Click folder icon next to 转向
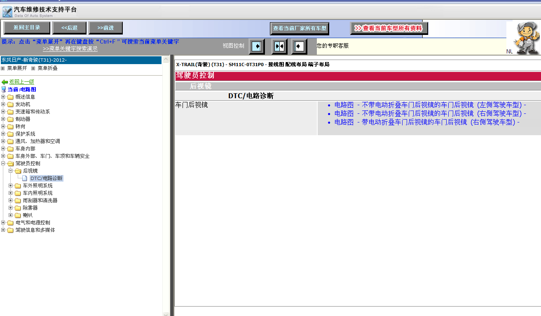The height and width of the screenshot is (316, 541). [x=10, y=127]
